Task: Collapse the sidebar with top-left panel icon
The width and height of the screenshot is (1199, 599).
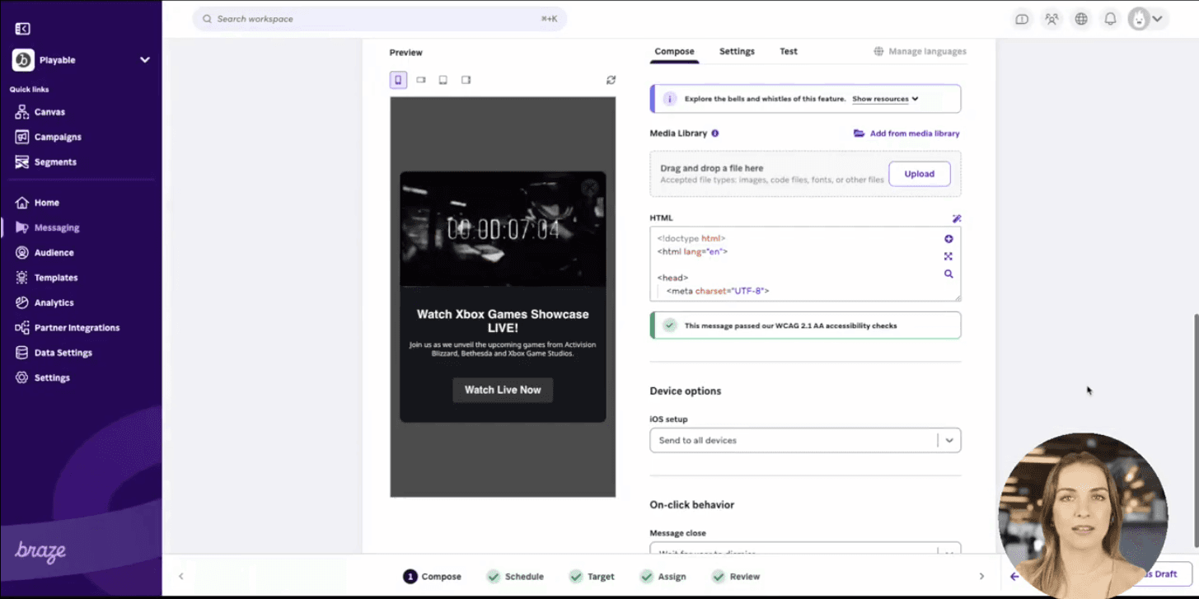Action: coord(23,29)
